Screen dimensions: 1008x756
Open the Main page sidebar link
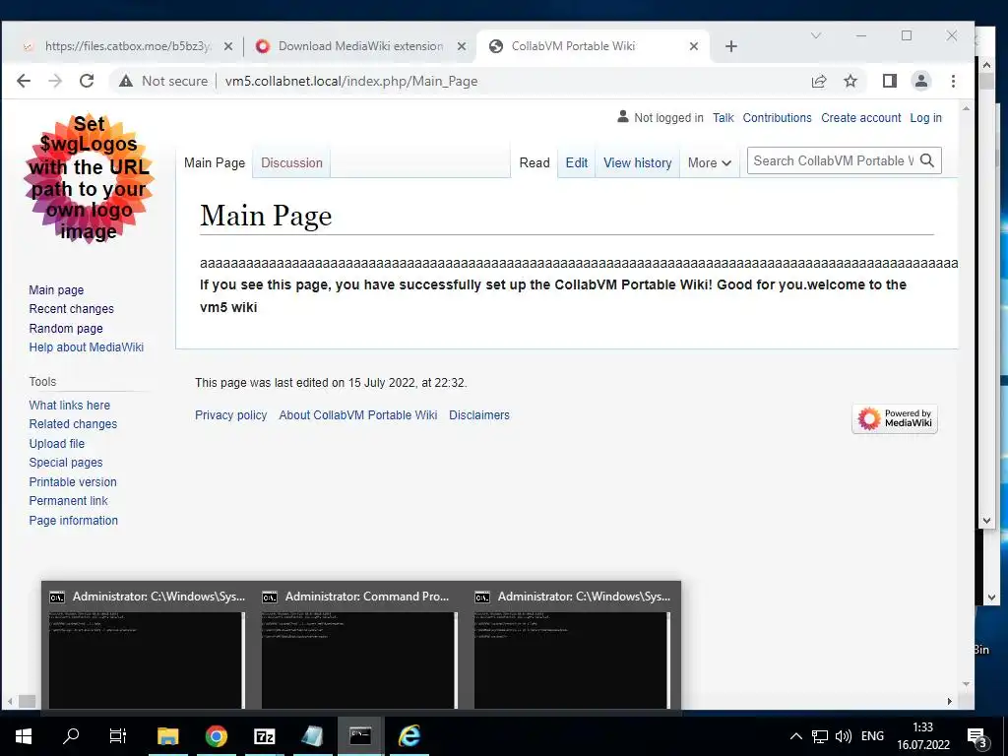(x=56, y=290)
